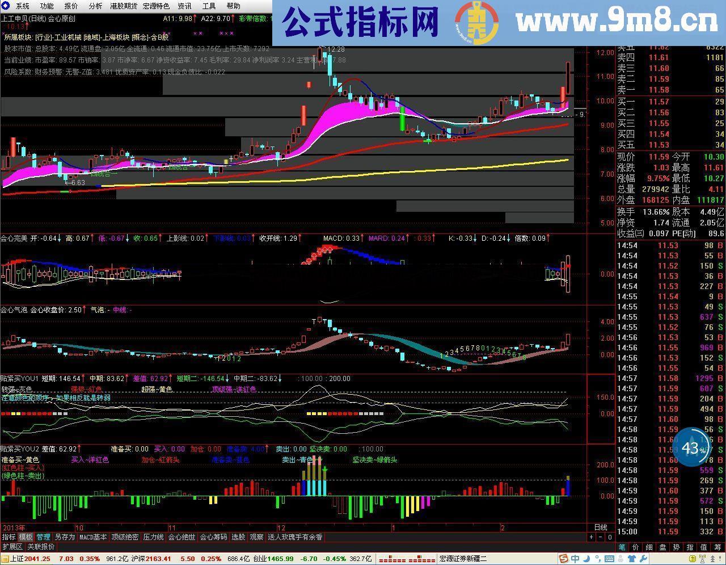Click the blue 43% progress circle
This screenshot has width=726, height=565.
(x=691, y=448)
